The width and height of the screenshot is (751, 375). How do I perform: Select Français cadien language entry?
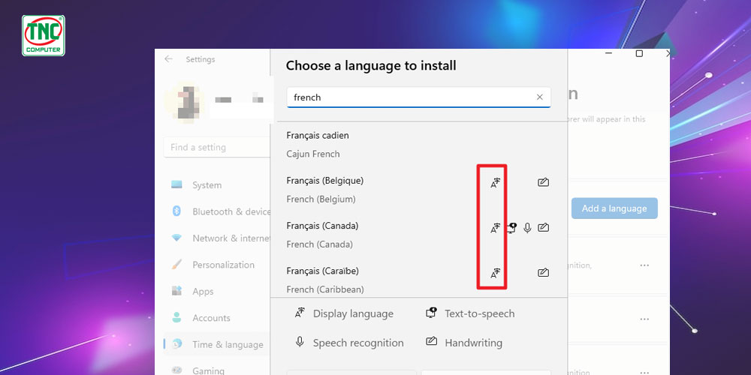pos(318,135)
